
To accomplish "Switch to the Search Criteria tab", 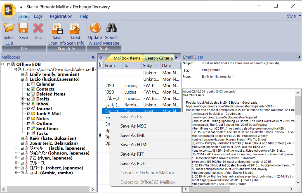I will [159, 58].
